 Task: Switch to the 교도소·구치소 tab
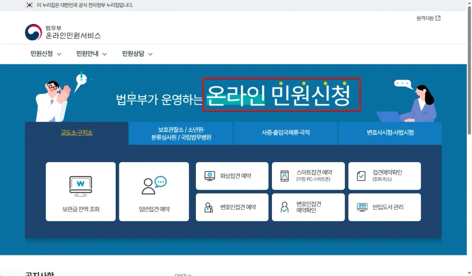[77, 133]
